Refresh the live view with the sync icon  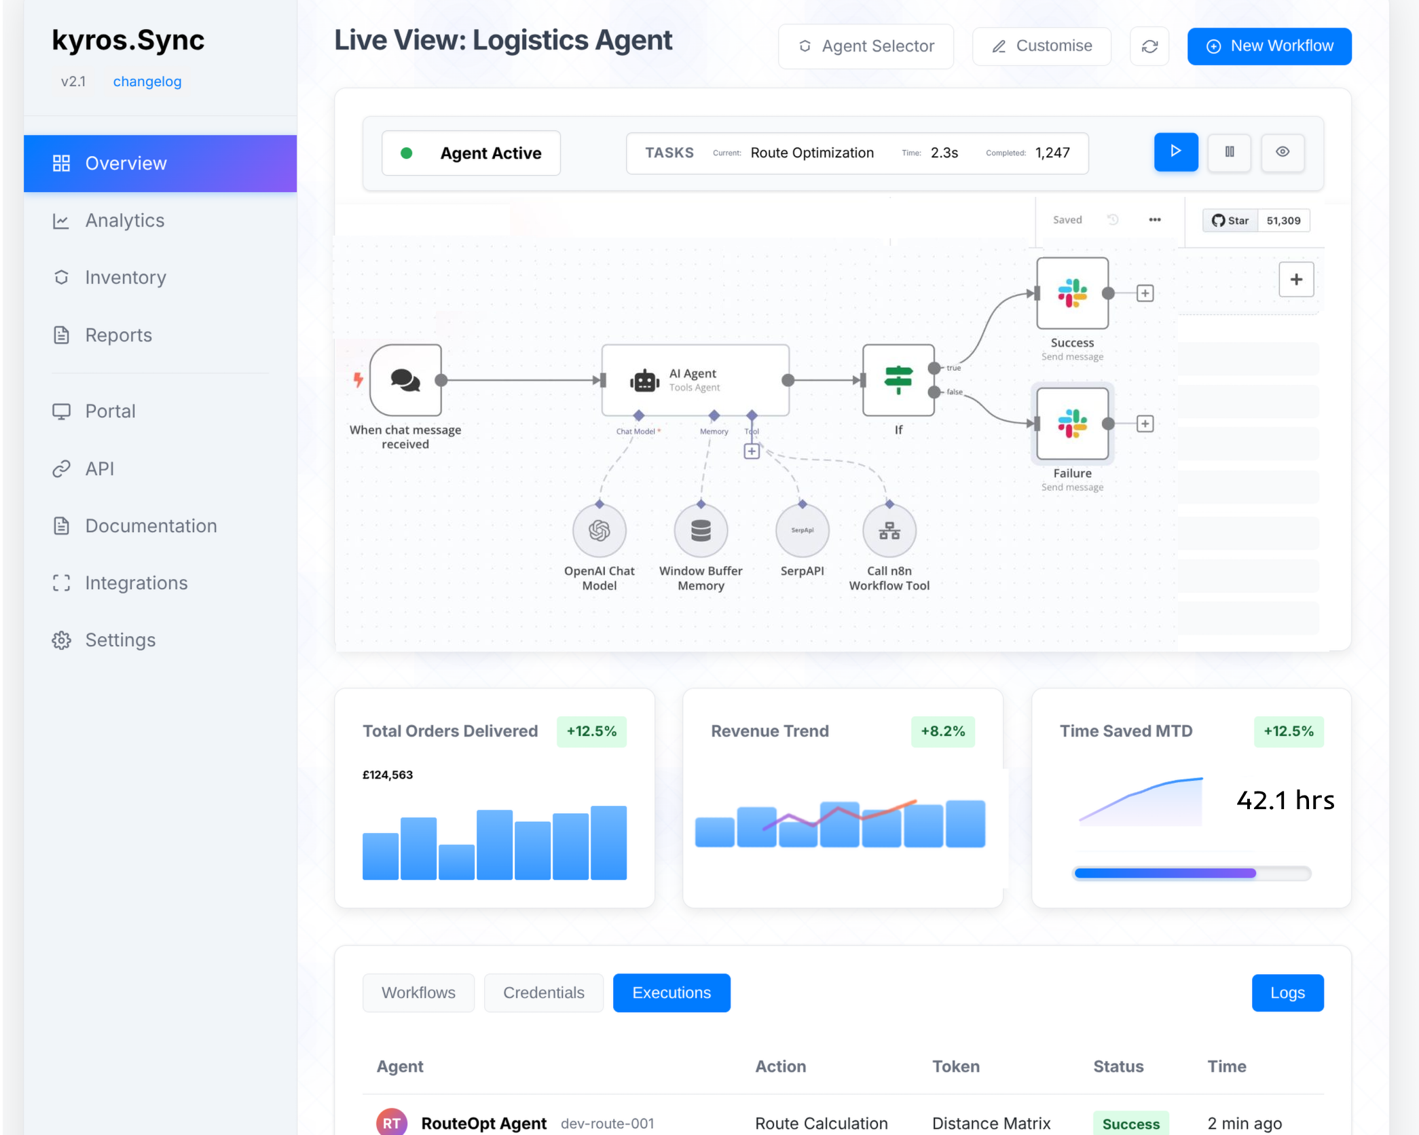click(1149, 45)
